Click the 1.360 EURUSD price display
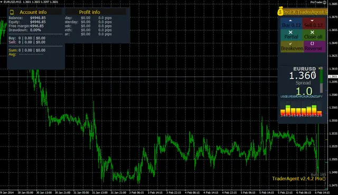 click(x=303, y=76)
